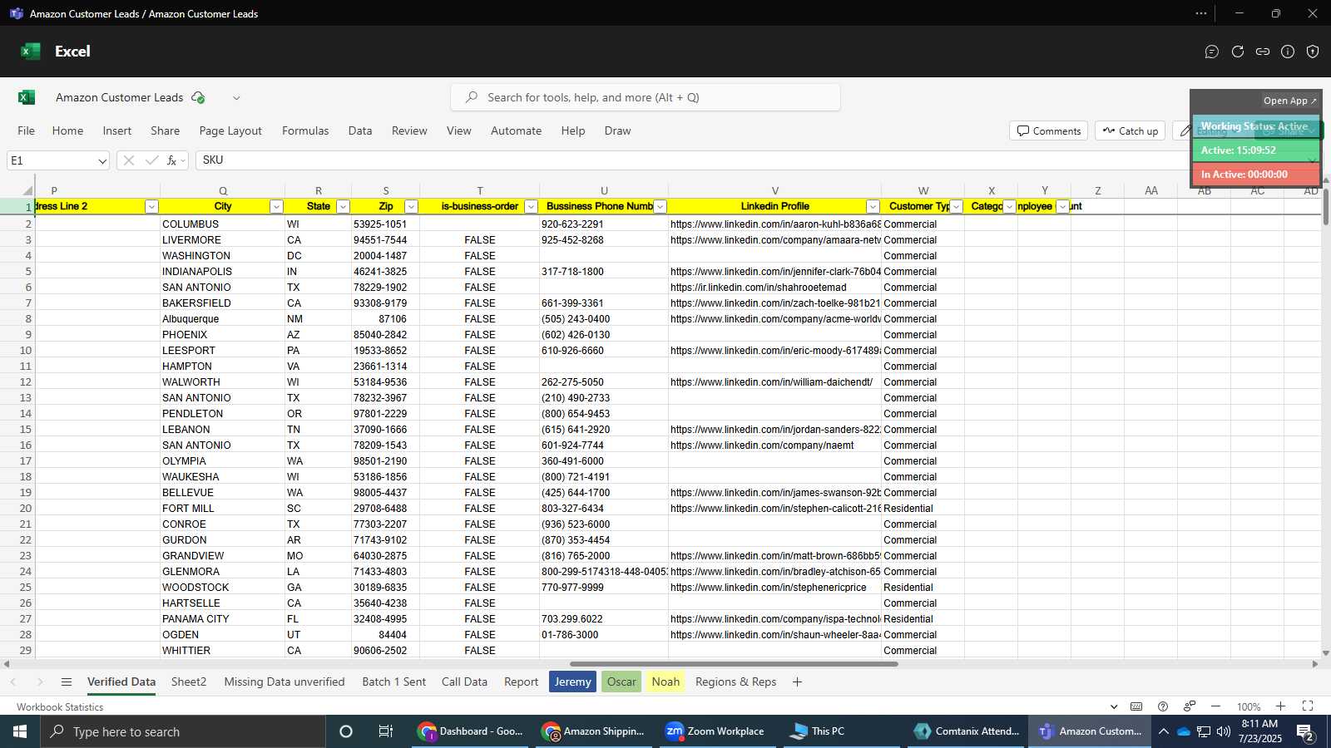Open the william-daichendt LinkedIn link
The image size is (1331, 748).
771,382
